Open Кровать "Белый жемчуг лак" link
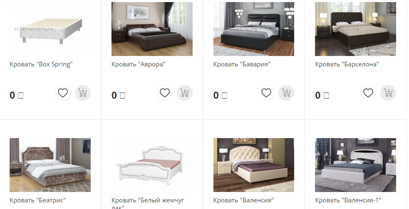This screenshot has height=209, width=409. pyautogui.click(x=148, y=203)
